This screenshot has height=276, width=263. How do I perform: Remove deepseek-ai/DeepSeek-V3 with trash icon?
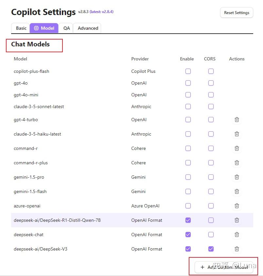237,249
